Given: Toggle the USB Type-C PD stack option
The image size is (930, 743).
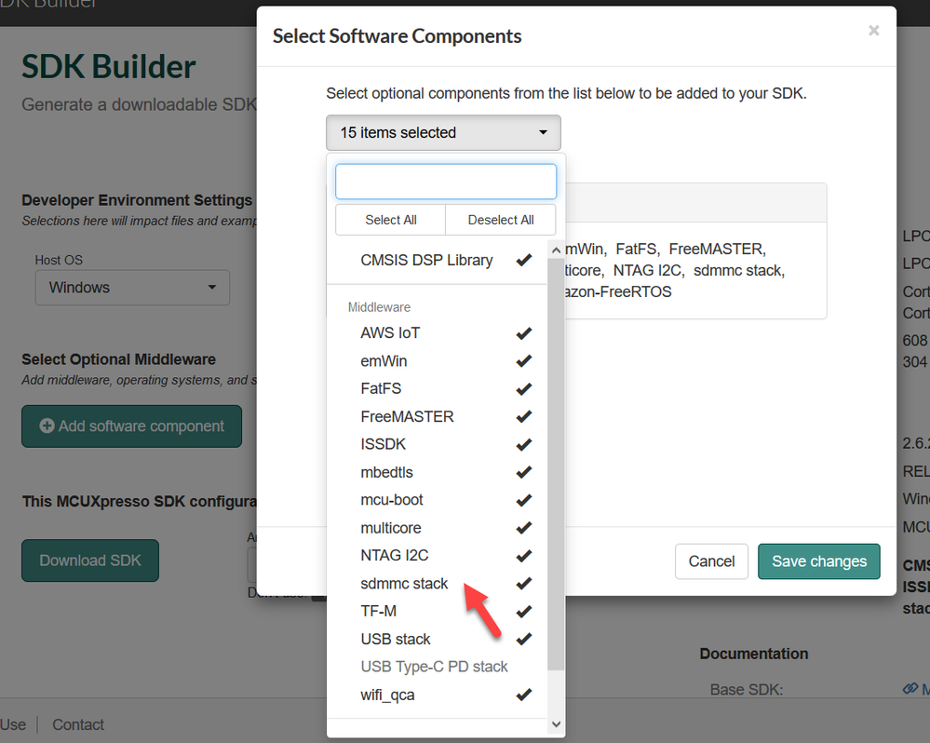Looking at the screenshot, I should click(x=434, y=667).
